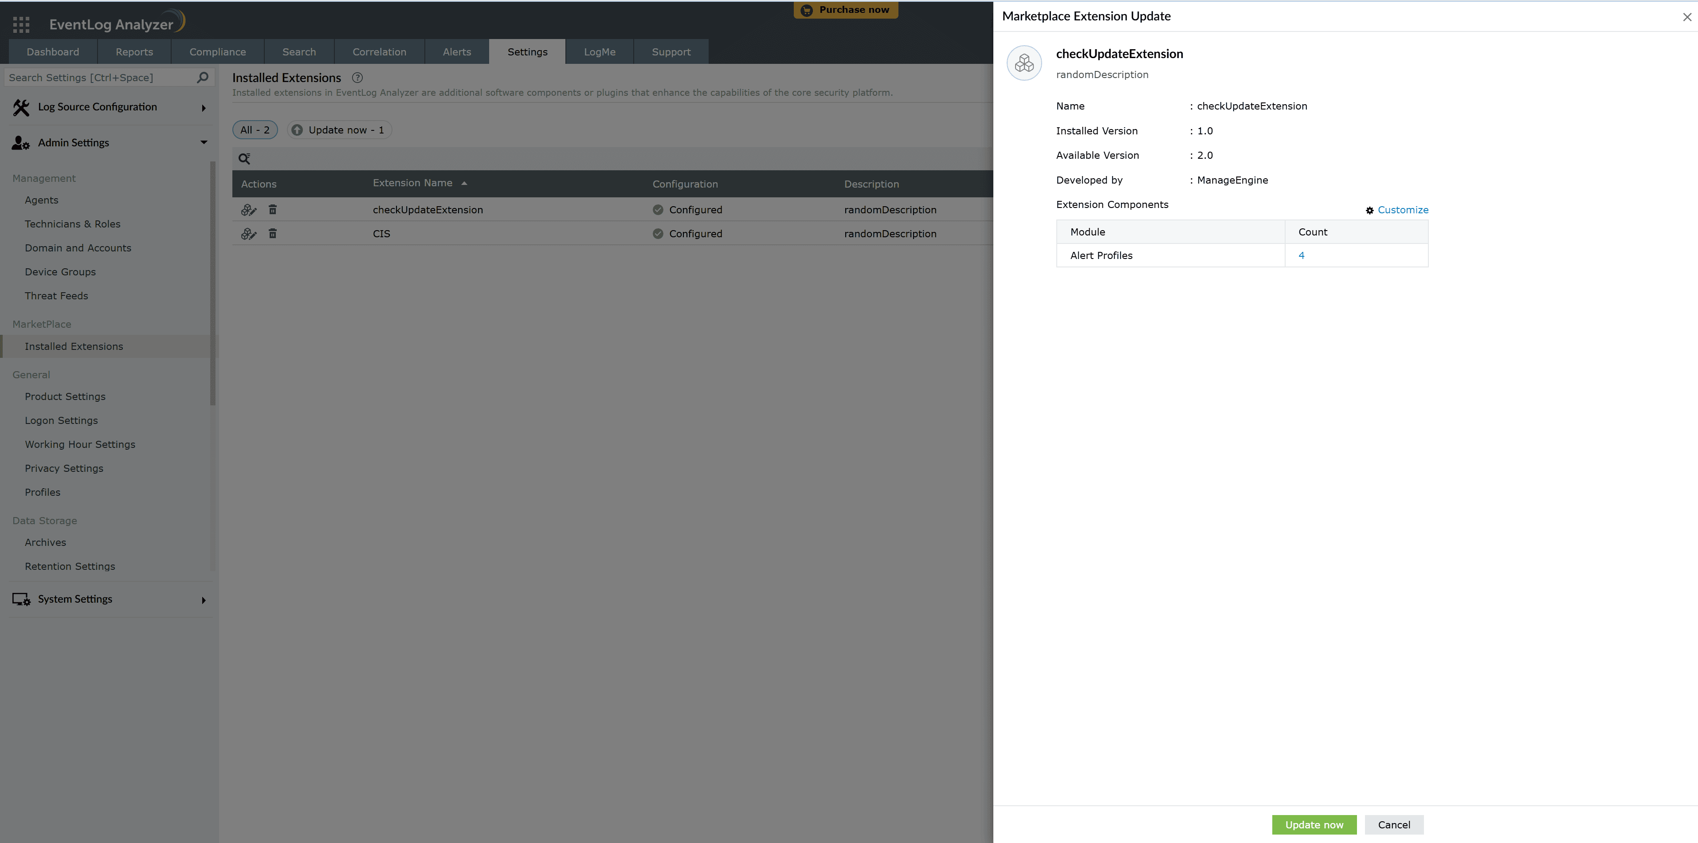The height and width of the screenshot is (843, 1698).
Task: Filter extensions by Update now - 1
Action: (x=339, y=130)
